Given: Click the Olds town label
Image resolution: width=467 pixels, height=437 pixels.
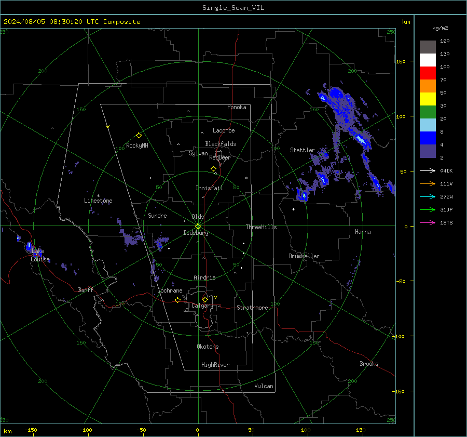Looking at the screenshot, I should (198, 217).
